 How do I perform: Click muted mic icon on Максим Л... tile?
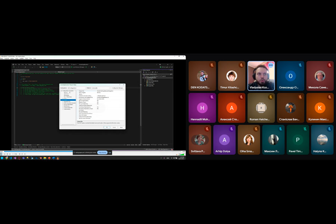tap(280, 129)
